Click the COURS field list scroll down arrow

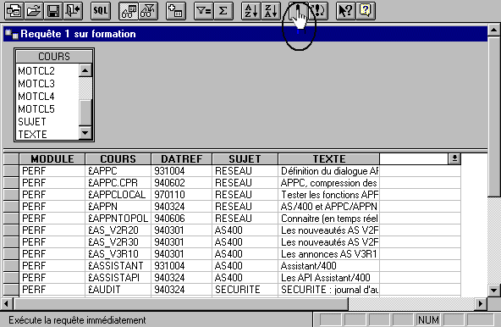(x=85, y=133)
